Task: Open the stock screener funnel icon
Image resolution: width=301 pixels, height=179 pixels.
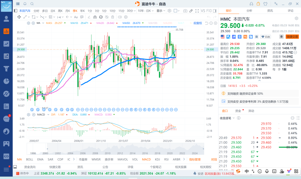Action: click(6, 68)
